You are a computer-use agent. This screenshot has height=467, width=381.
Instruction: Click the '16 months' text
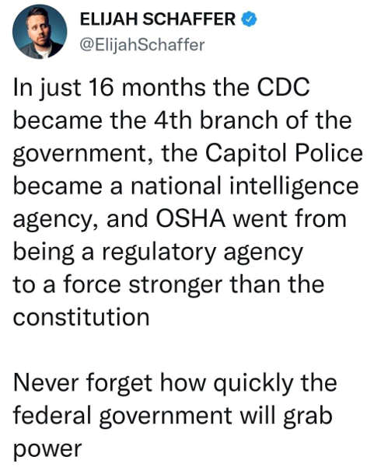(147, 88)
